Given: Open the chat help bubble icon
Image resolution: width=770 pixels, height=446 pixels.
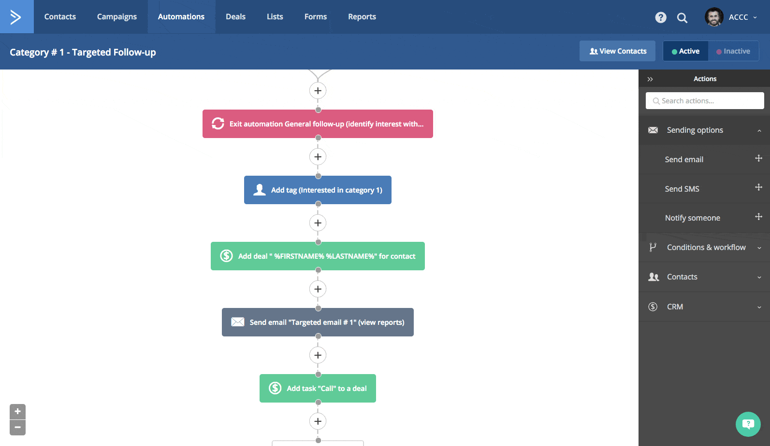Looking at the screenshot, I should tap(748, 424).
